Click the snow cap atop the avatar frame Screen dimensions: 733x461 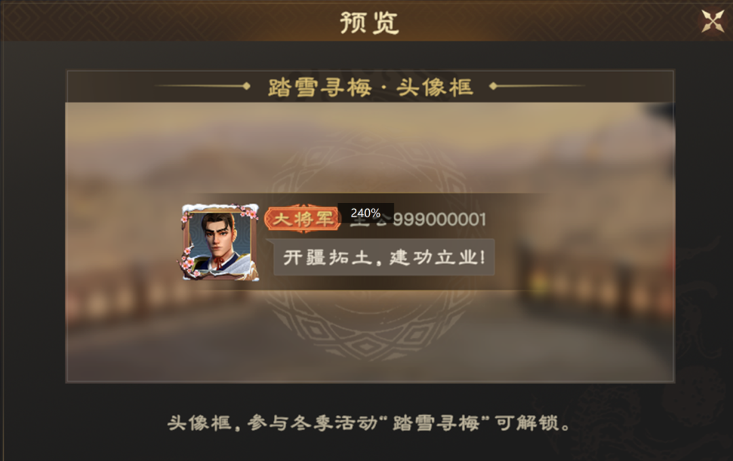220,208
